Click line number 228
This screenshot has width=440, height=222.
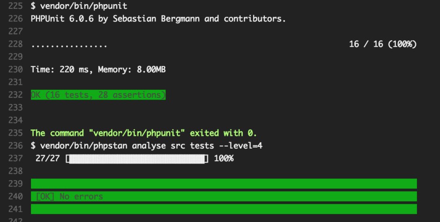point(16,44)
